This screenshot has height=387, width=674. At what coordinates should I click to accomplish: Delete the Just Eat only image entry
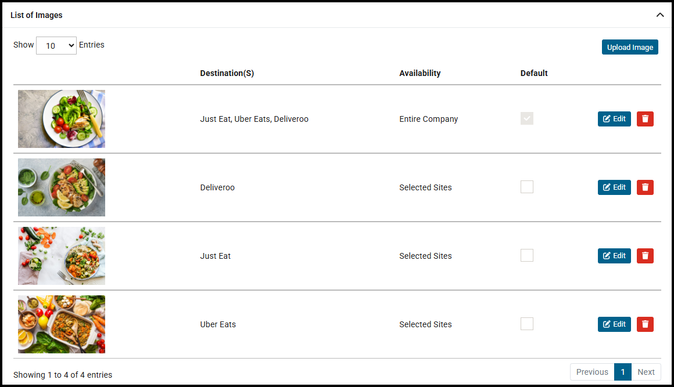click(645, 256)
